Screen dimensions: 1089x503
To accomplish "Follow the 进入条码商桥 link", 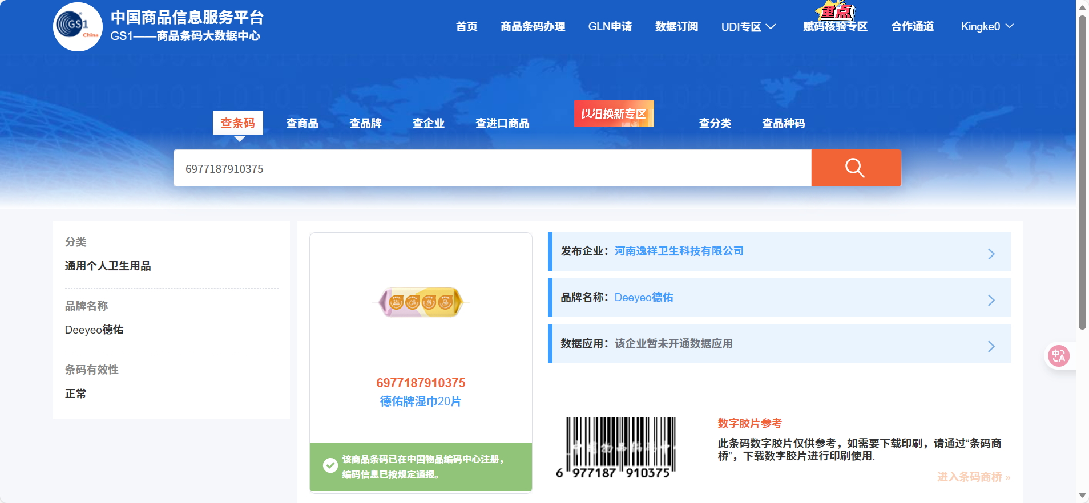I will point(973,477).
